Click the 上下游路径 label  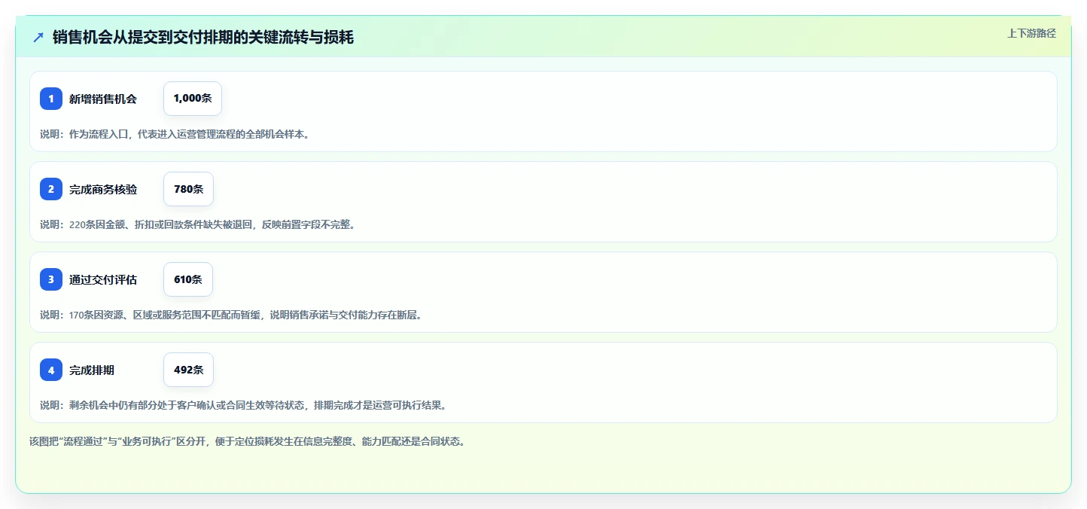pyautogui.click(x=1032, y=33)
